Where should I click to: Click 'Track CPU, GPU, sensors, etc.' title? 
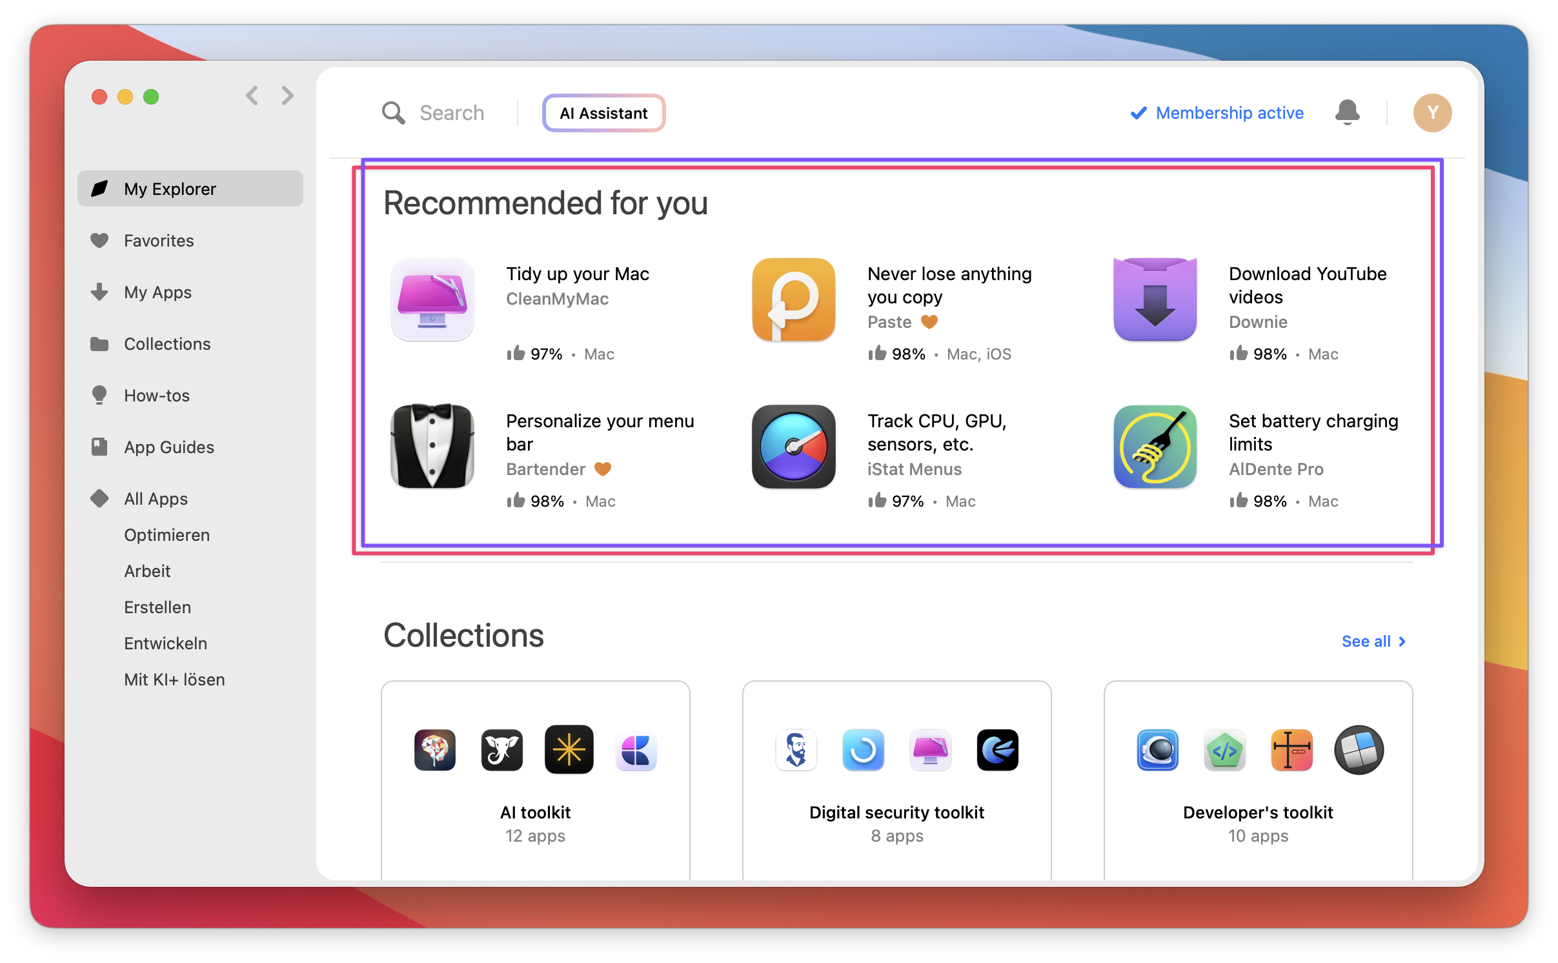[937, 432]
